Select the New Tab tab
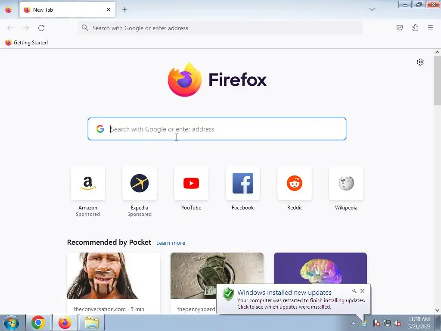Screen dimensions: 441x331 click(x=68, y=9)
